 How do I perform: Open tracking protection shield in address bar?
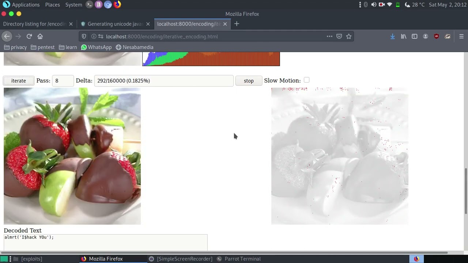(84, 36)
